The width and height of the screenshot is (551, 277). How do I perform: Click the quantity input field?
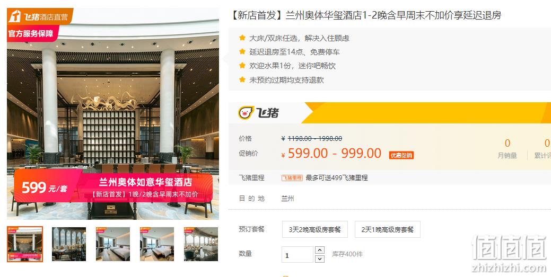[x=298, y=255]
